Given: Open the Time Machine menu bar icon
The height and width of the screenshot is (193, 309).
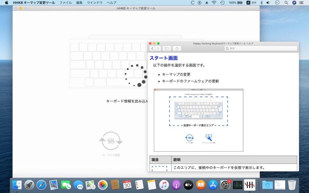Looking at the screenshot, I should pyautogui.click(x=222, y=2).
